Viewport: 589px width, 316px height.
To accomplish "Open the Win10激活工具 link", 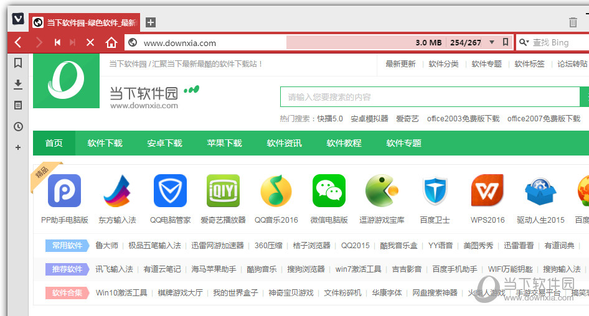I will [121, 293].
